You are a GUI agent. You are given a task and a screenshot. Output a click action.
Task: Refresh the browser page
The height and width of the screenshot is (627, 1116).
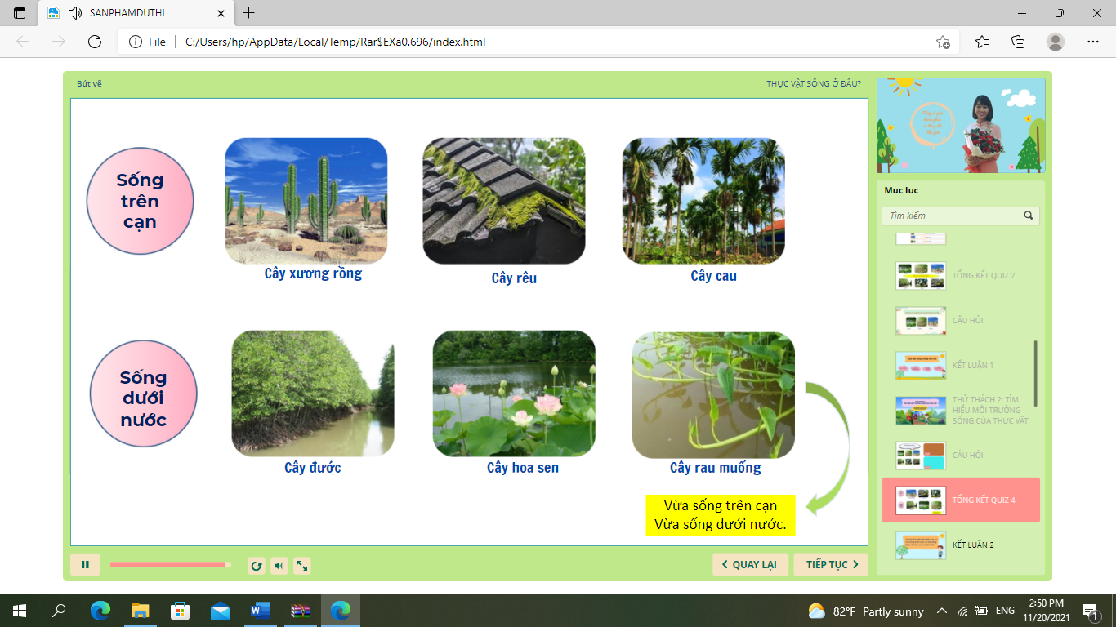(95, 42)
